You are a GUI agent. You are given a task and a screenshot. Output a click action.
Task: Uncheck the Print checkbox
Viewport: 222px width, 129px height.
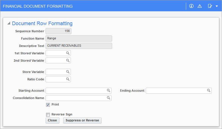(48, 105)
